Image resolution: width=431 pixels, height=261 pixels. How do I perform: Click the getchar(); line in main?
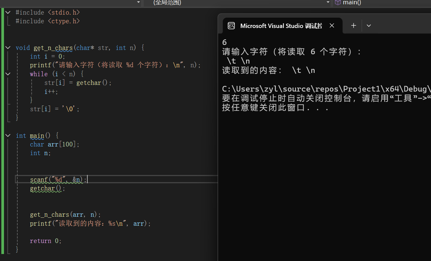pyautogui.click(x=48, y=188)
